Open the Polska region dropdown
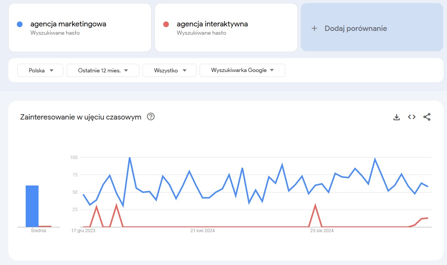The image size is (447, 265). [40, 70]
